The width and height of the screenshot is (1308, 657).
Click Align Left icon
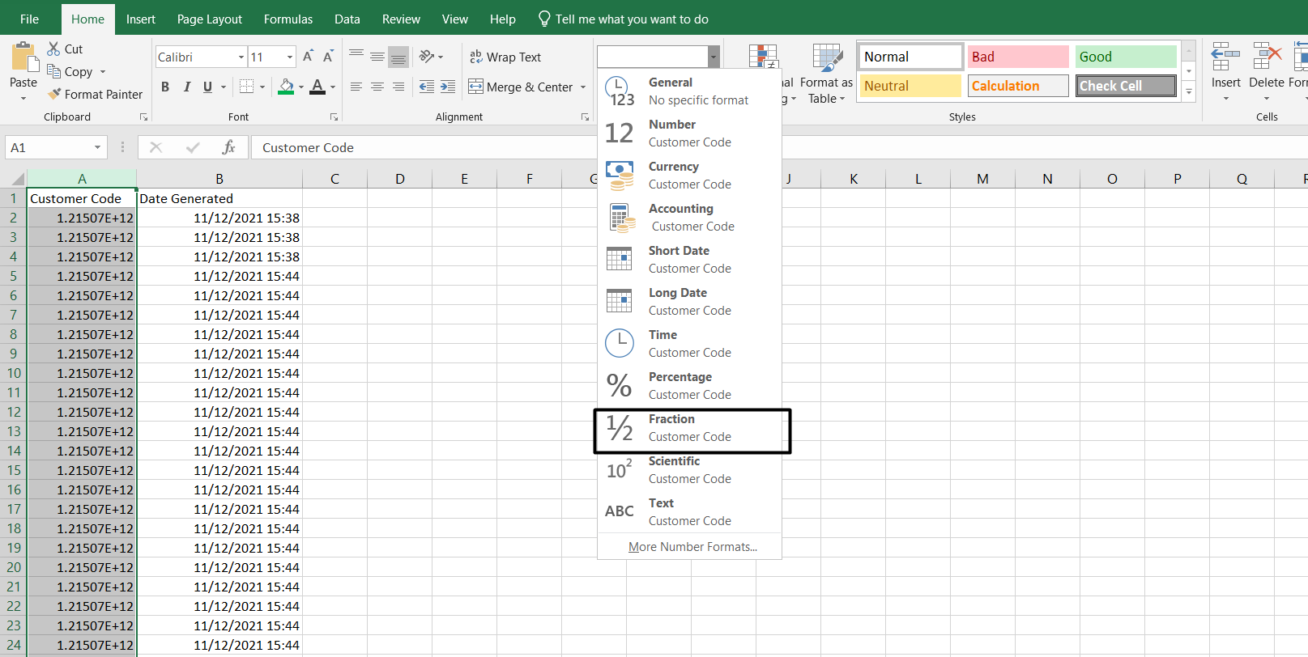[356, 87]
